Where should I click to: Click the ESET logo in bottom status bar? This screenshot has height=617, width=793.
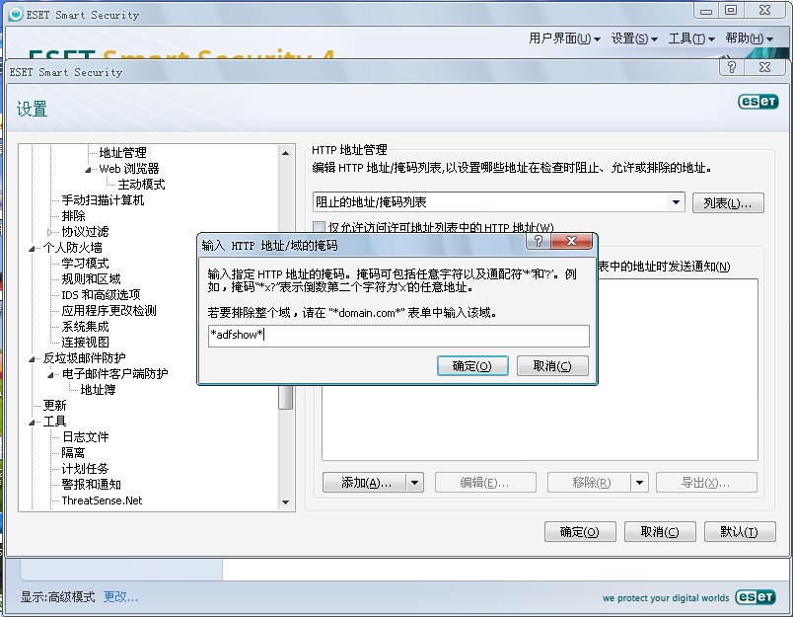pyautogui.click(x=756, y=596)
